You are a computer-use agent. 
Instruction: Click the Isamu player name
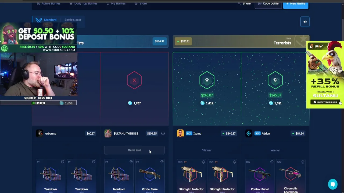pyautogui.click(x=197, y=133)
